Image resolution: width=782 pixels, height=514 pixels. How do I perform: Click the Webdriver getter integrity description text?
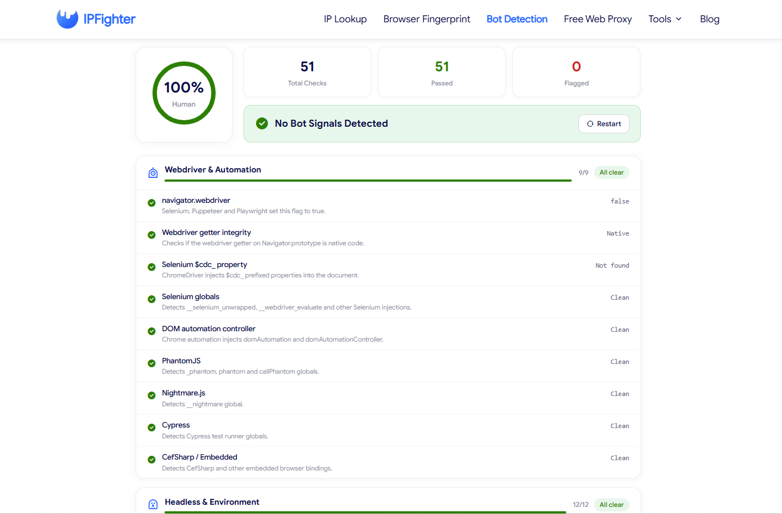[x=263, y=243]
